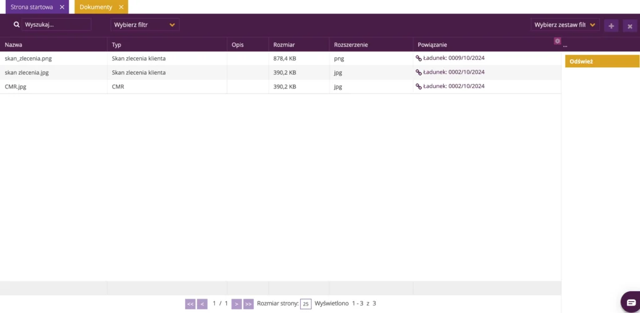Select the skan_zlecenia.png file name
Screen dimensions: 640x313
[x=28, y=58]
